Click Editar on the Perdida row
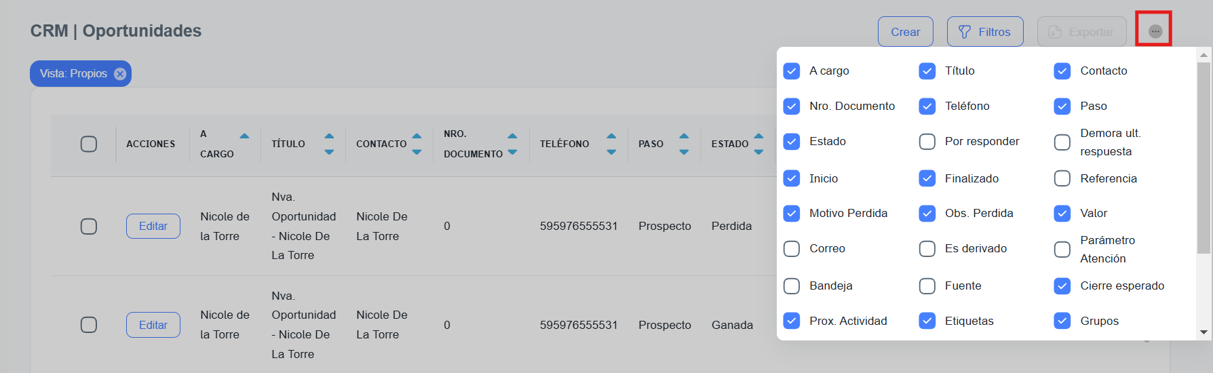 [153, 226]
